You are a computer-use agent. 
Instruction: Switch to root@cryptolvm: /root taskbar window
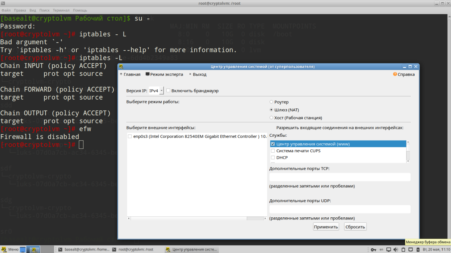pyautogui.click(x=136, y=250)
